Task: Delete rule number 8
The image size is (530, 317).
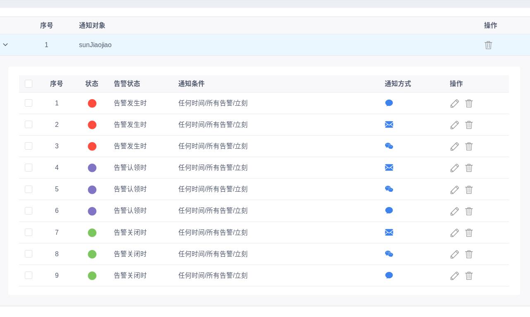Action: click(469, 254)
